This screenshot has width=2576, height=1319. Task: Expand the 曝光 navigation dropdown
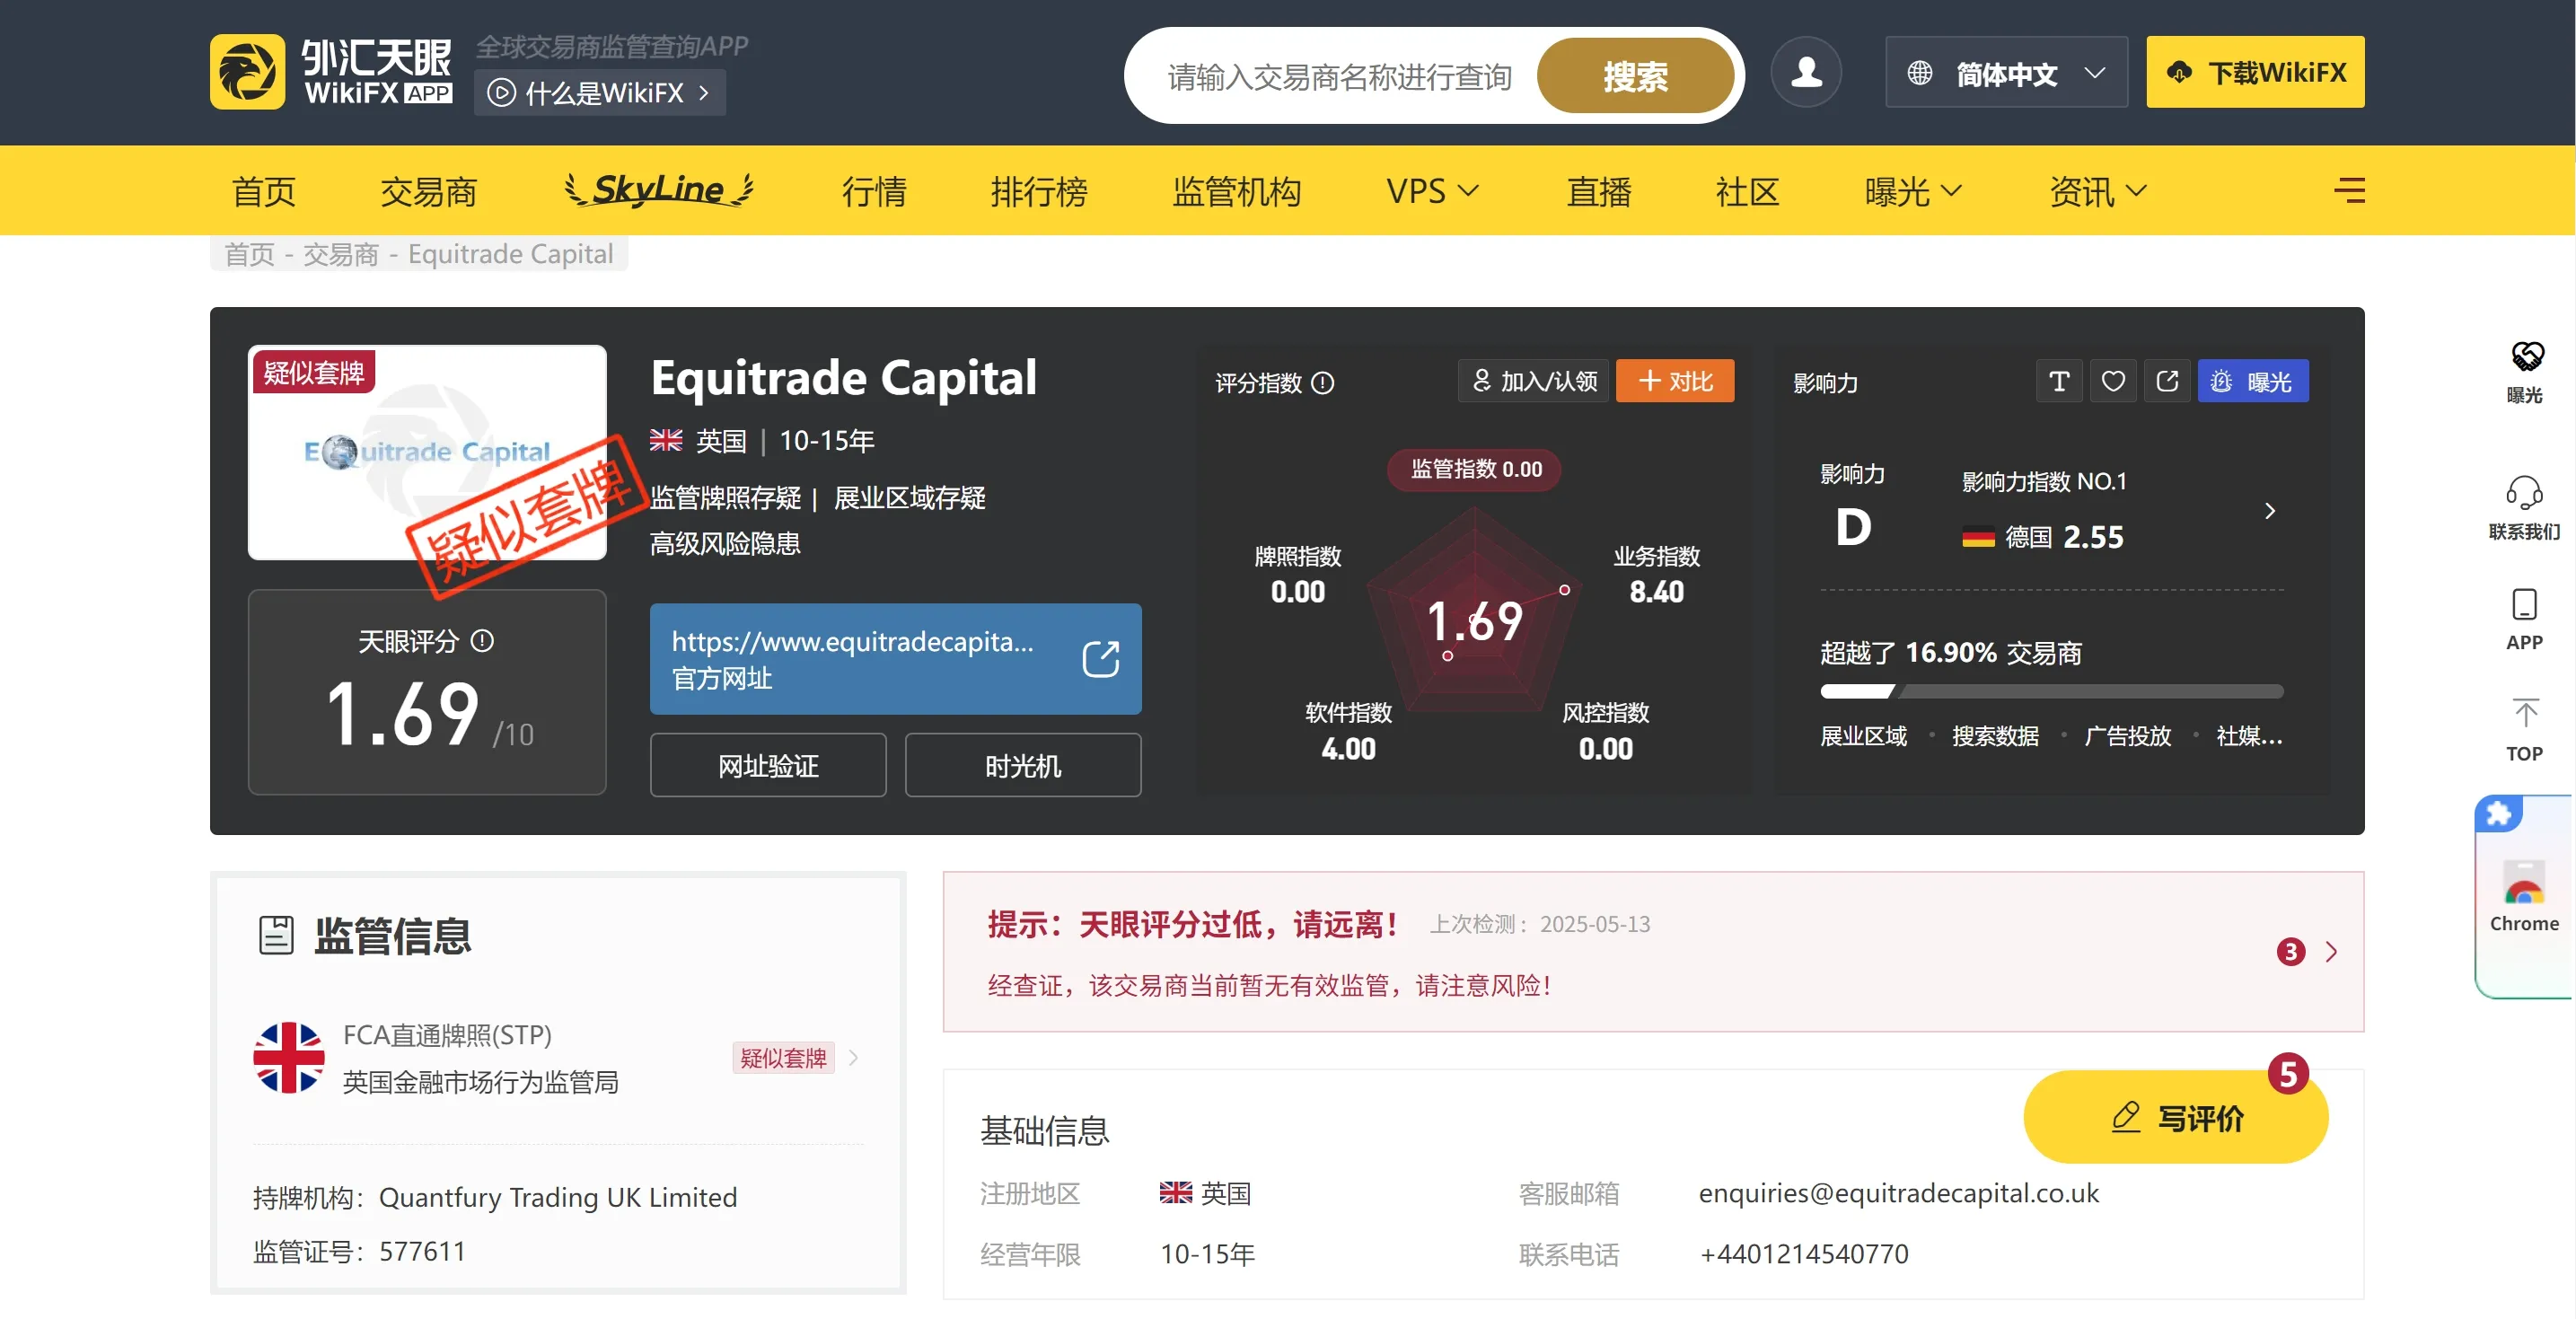[x=1913, y=190]
